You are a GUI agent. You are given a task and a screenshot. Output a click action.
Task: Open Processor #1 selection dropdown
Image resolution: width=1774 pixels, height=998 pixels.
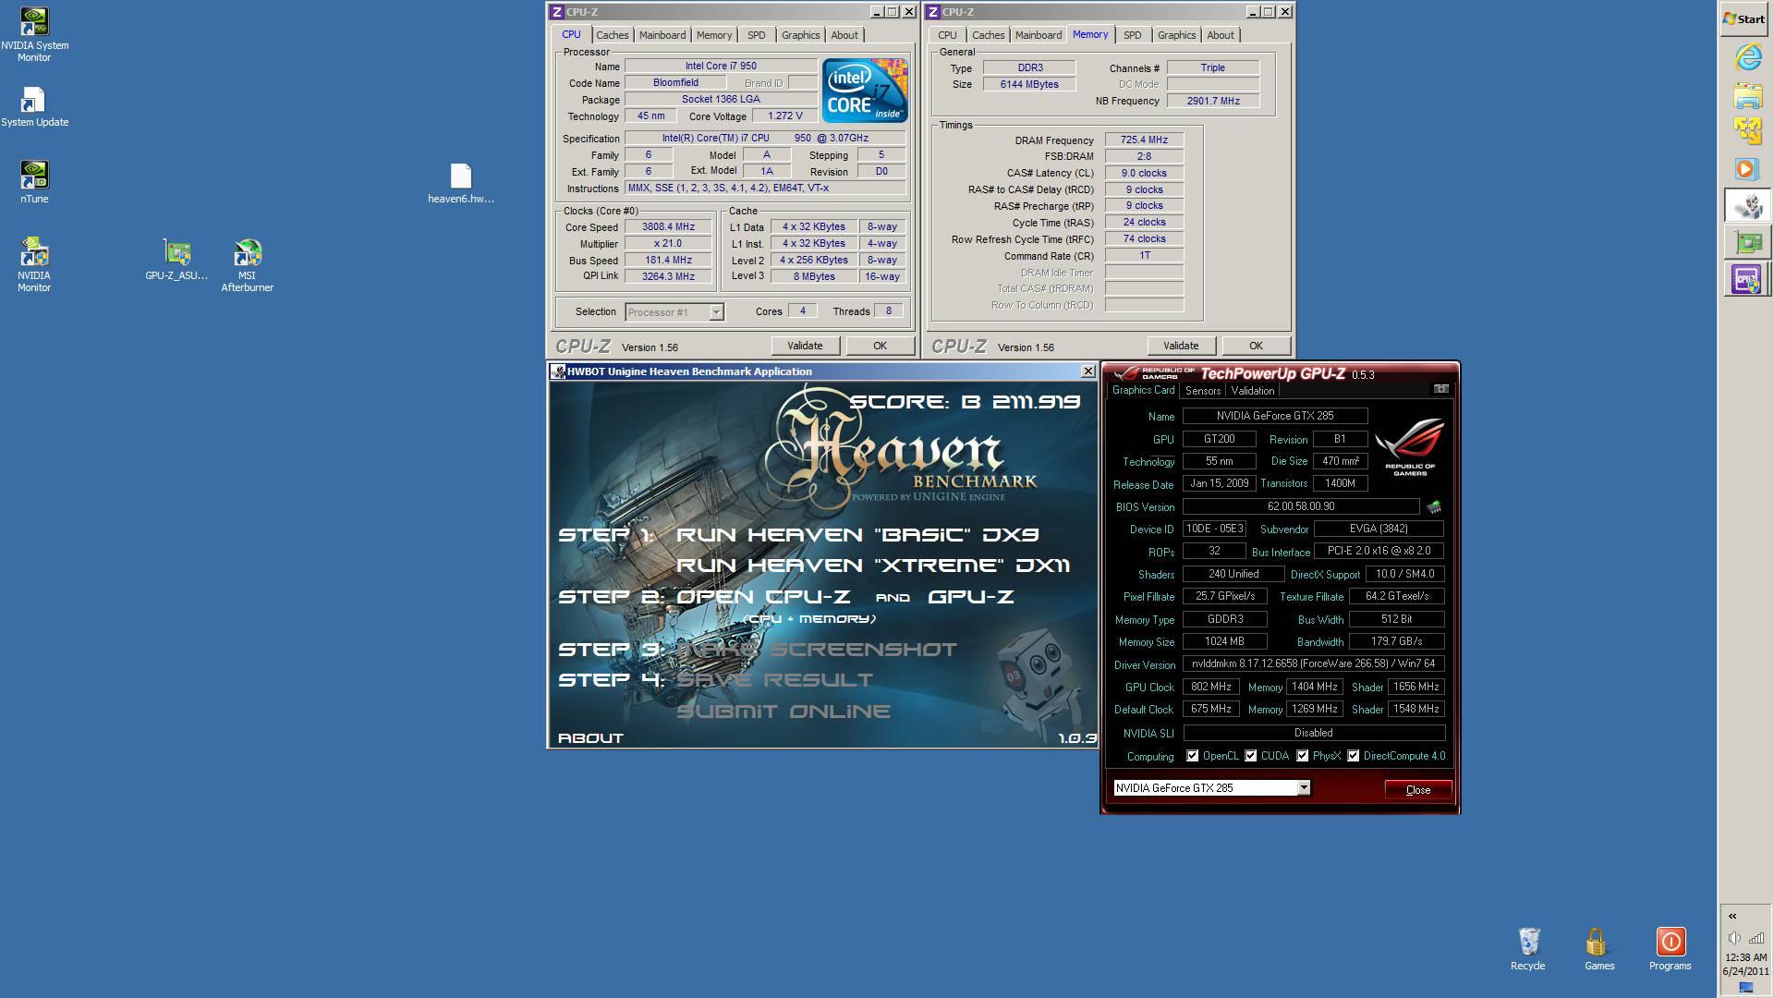pos(715,312)
